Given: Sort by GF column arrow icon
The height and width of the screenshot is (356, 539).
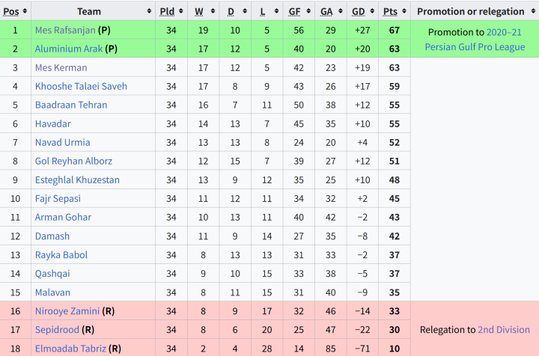Looking at the screenshot, I should (x=308, y=11).
